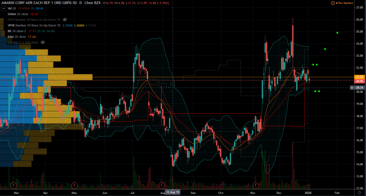Click the BB lower value 14.56

click(x=50, y=31)
